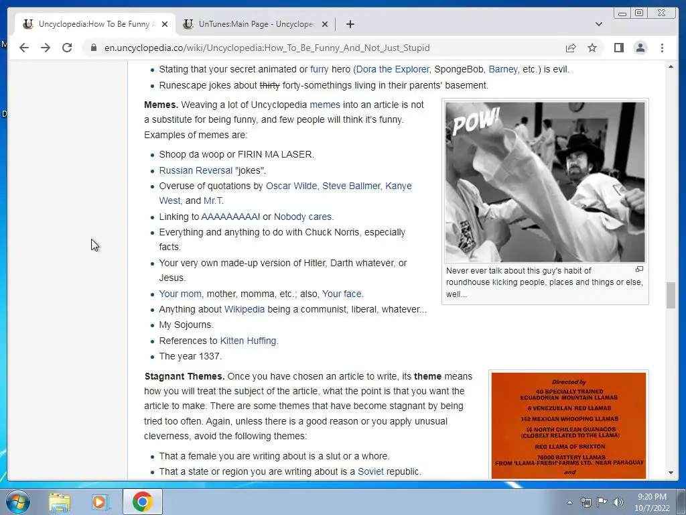The height and width of the screenshot is (515, 686).
Task: Open Chrome three-dot menu
Action: [x=662, y=48]
